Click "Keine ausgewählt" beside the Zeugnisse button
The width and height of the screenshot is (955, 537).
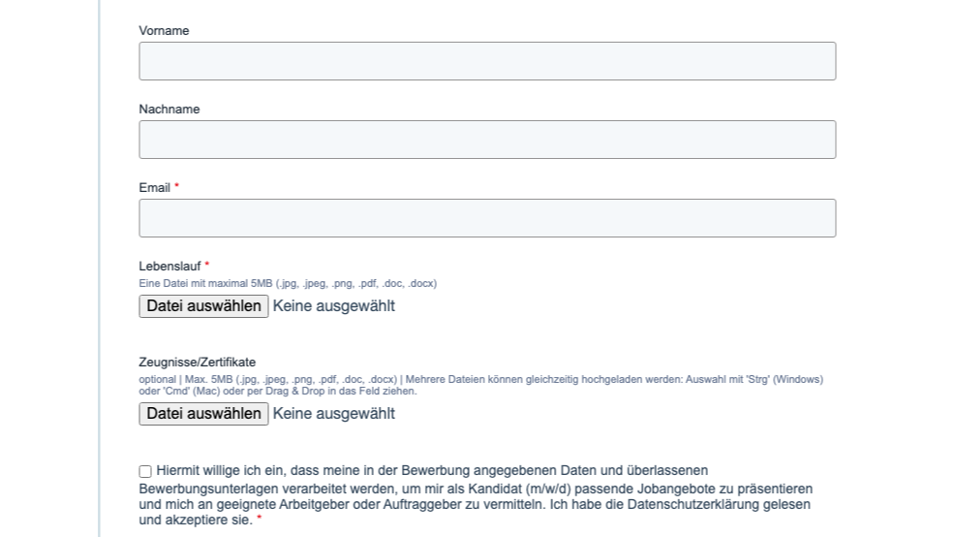point(334,414)
